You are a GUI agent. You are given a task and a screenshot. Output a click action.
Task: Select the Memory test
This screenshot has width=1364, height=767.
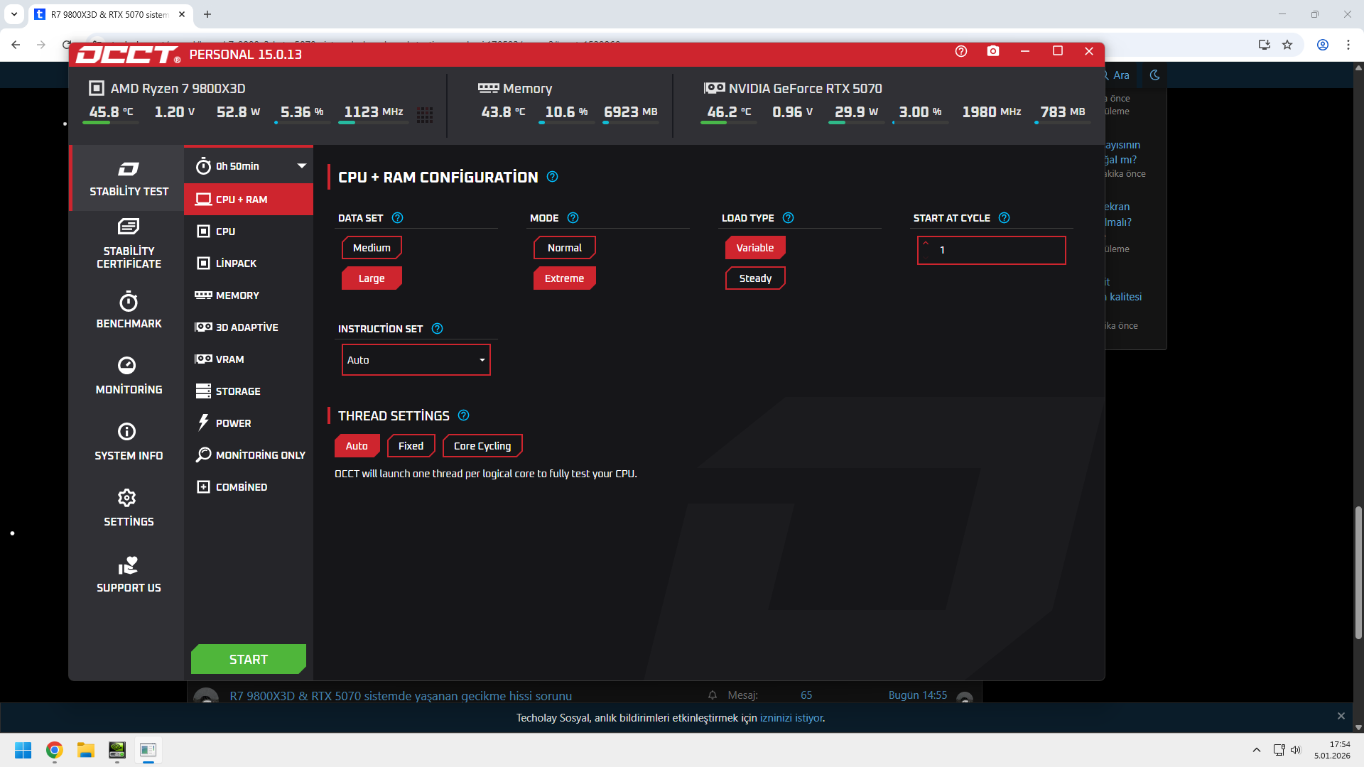tap(249, 295)
